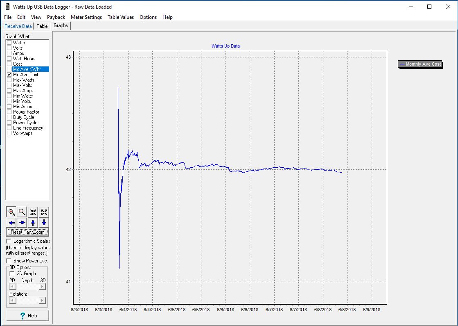This screenshot has width=458, height=326.
Task: Select the Graphs tab
Action: pos(61,25)
